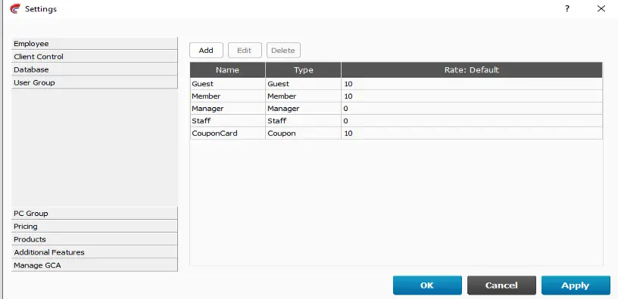618x299 pixels.
Task: Open the PC Group section
Action: pos(95,214)
